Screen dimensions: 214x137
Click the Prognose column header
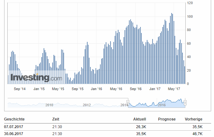167,119
